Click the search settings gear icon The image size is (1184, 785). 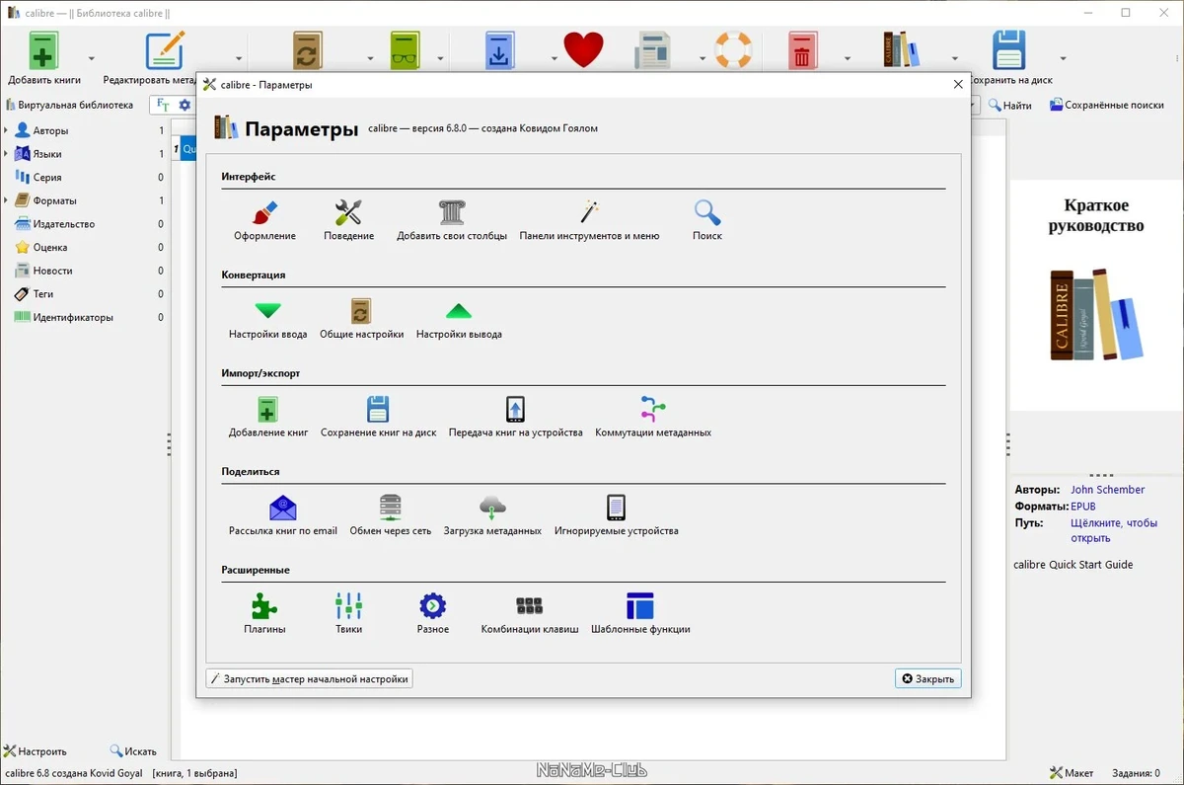pyautogui.click(x=185, y=105)
